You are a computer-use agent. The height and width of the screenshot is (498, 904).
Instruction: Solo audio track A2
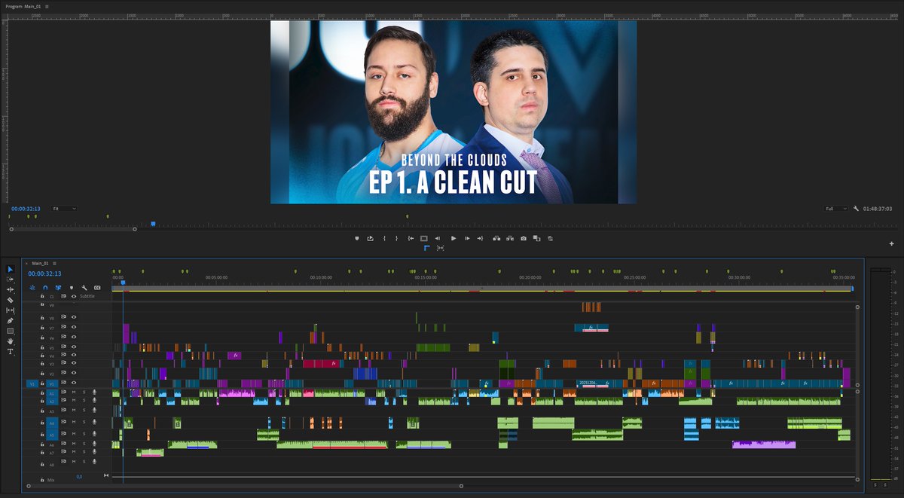[x=84, y=400]
